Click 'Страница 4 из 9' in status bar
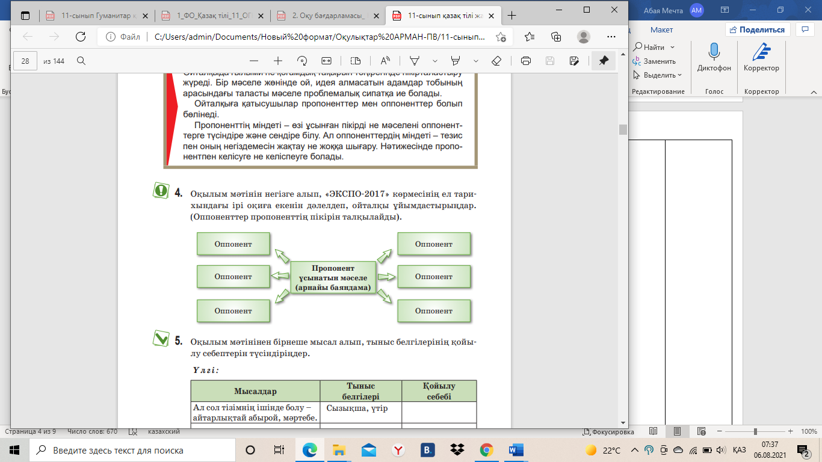822x462 pixels. click(x=30, y=432)
